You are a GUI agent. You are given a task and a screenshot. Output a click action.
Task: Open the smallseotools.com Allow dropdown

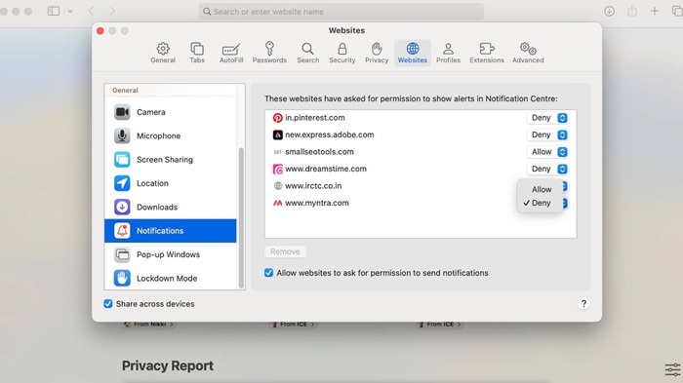(547, 152)
